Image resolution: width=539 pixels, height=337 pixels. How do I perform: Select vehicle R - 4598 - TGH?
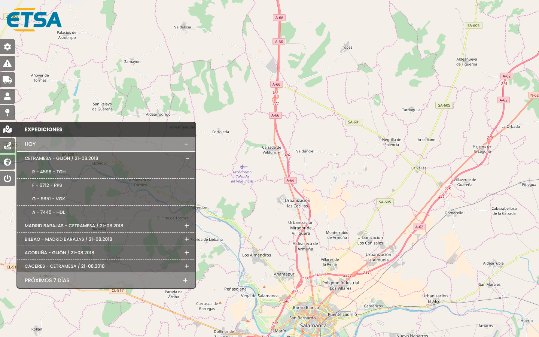coord(49,172)
